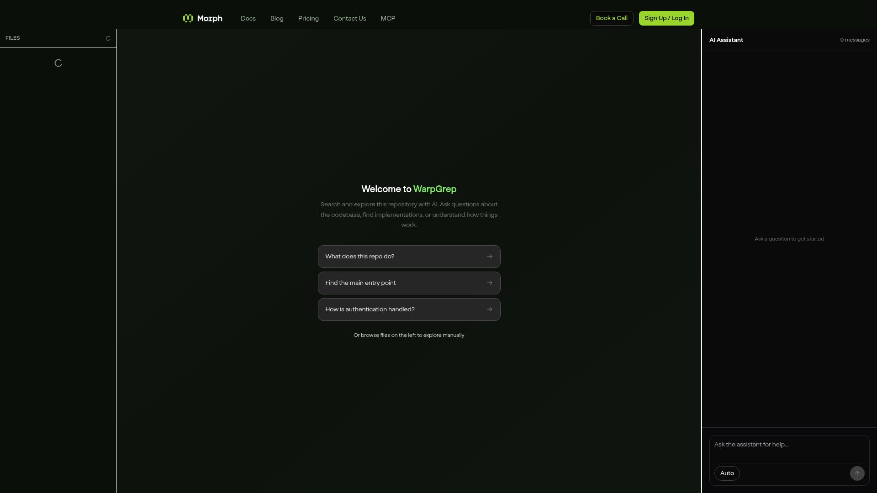
Task: Open the MCP page
Action: 388,18
